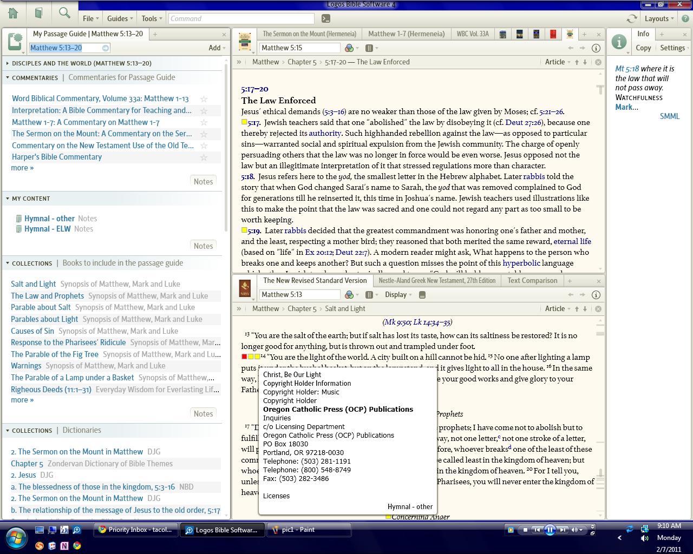Submit the Matthew 5:13–20 reference arrow
The width and height of the screenshot is (693, 554).
106,48
